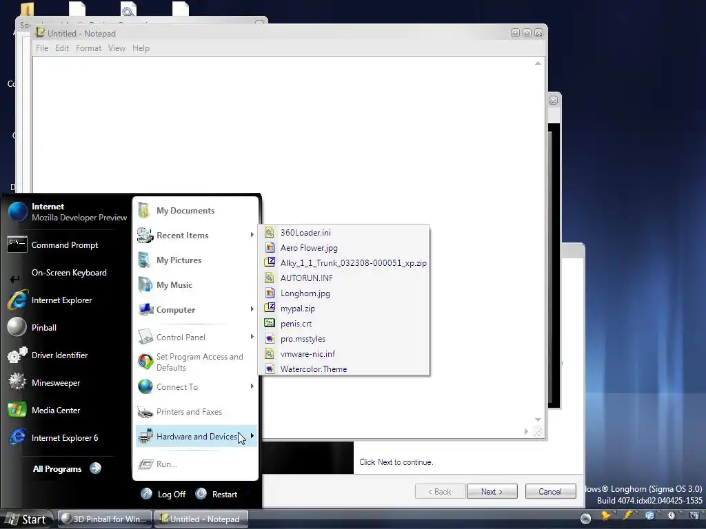Launch the Pinball ball icon
The width and height of the screenshot is (706, 529).
17,327
